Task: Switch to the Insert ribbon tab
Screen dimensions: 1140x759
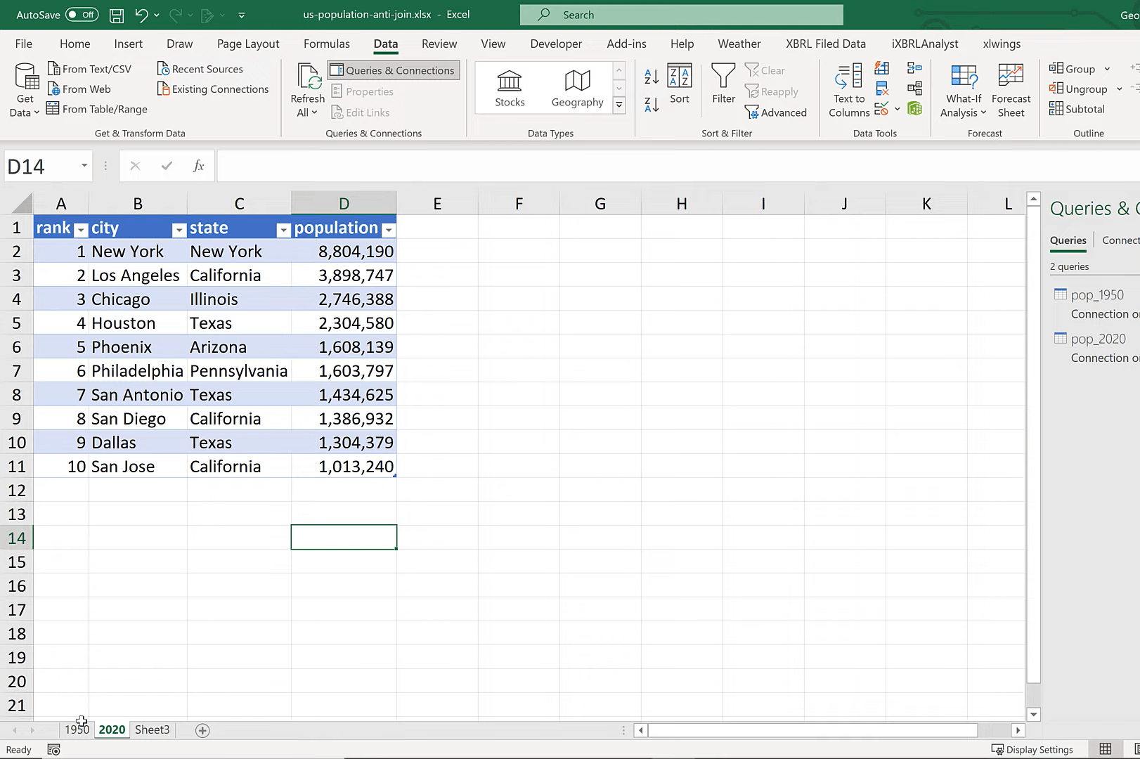Action: [x=128, y=44]
